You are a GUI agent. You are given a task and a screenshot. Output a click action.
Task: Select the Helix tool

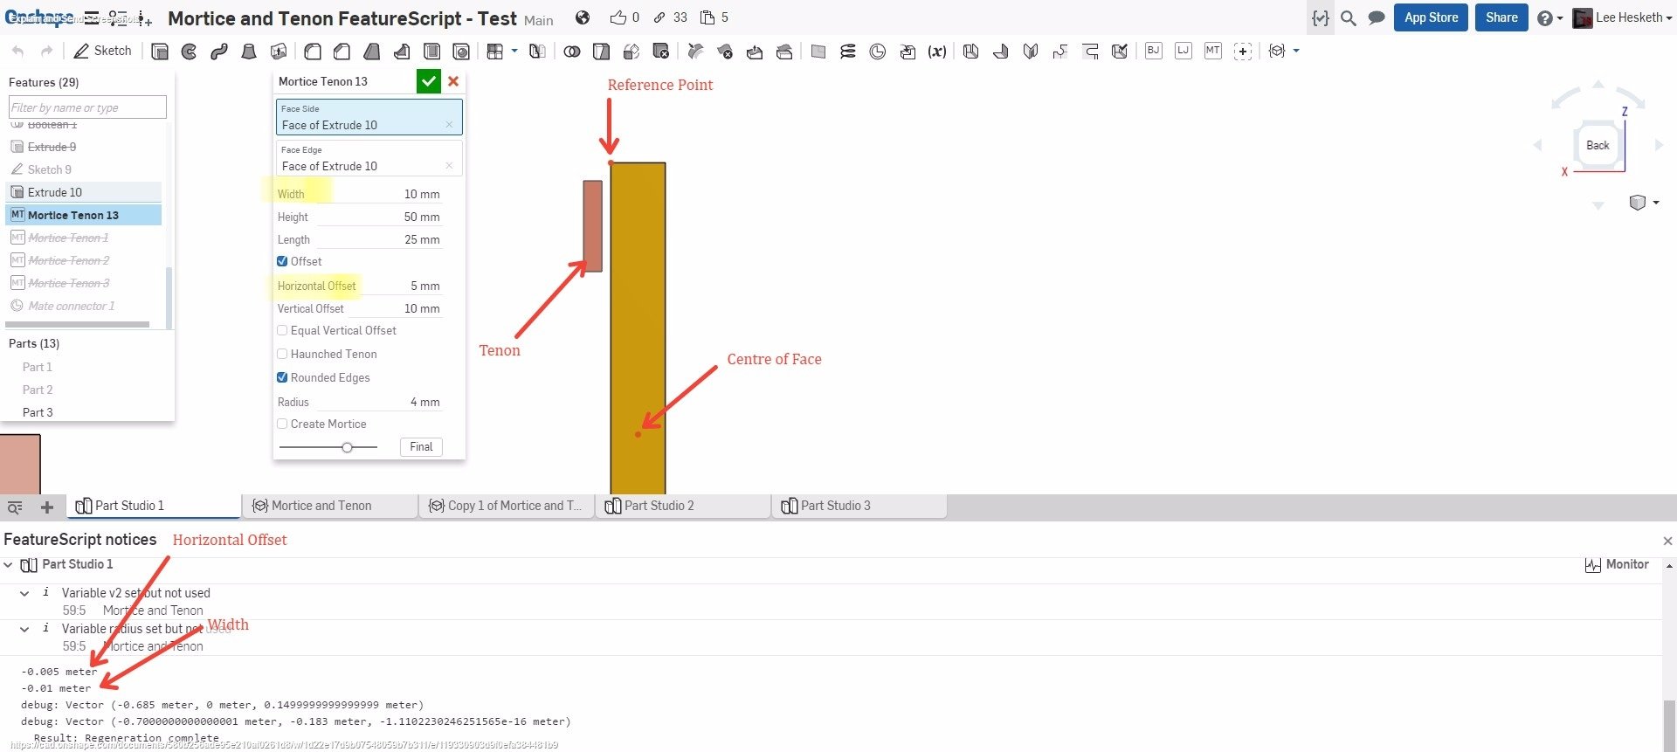tap(848, 52)
